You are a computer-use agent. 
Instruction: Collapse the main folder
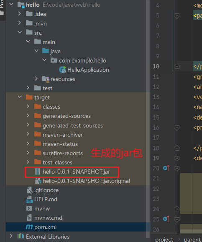[x=28, y=42]
